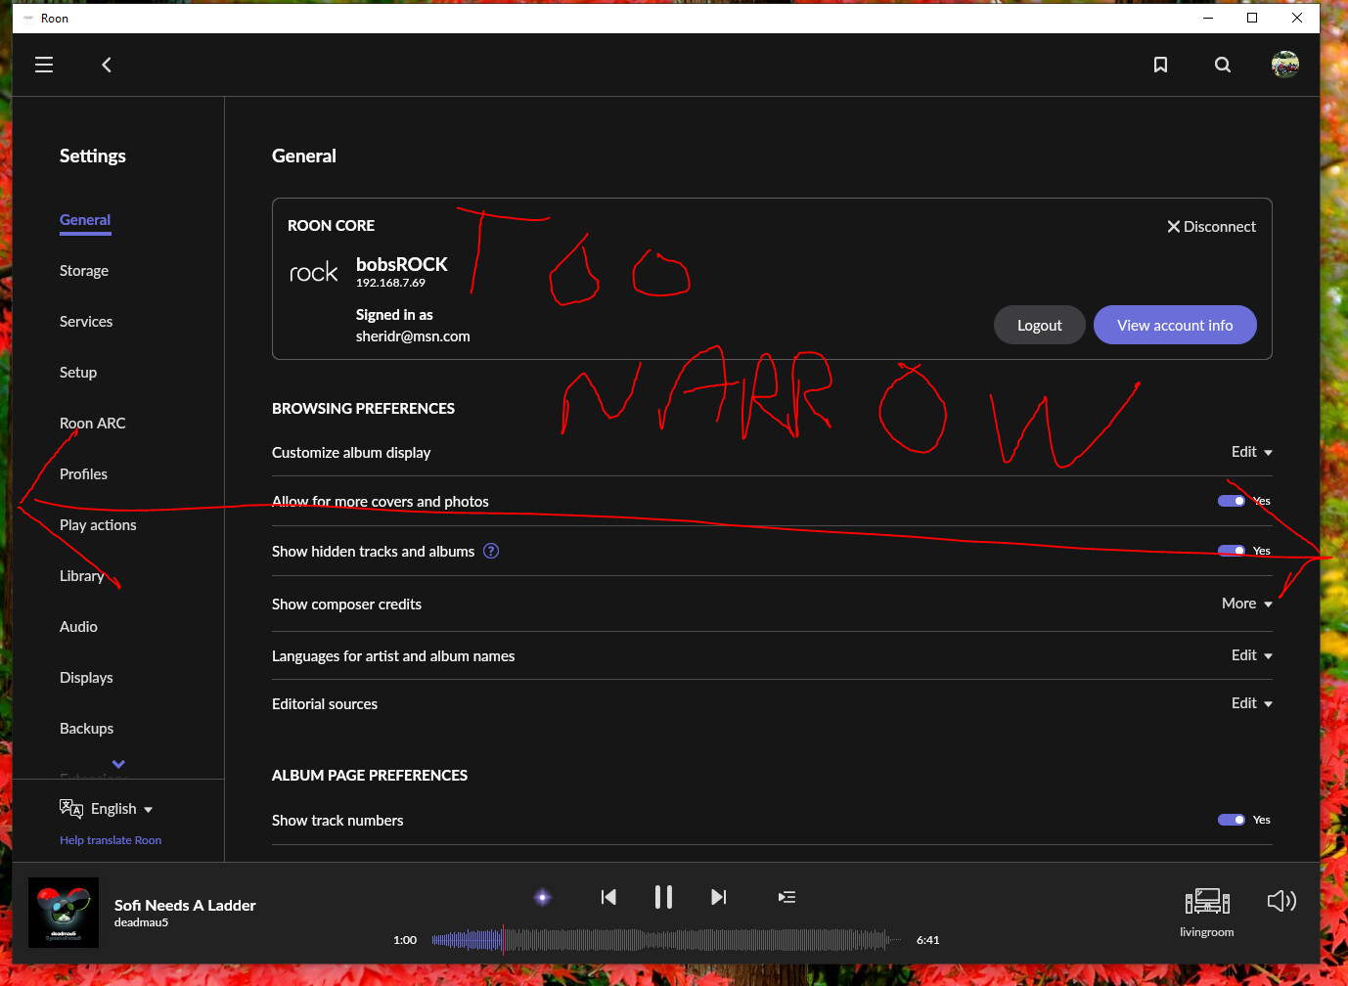The height and width of the screenshot is (986, 1348).
Task: Click the language translate icon
Action: [70, 809]
